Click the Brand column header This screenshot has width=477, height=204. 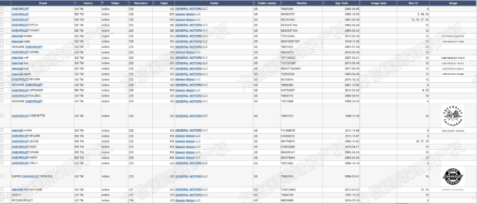click(x=42, y=3)
